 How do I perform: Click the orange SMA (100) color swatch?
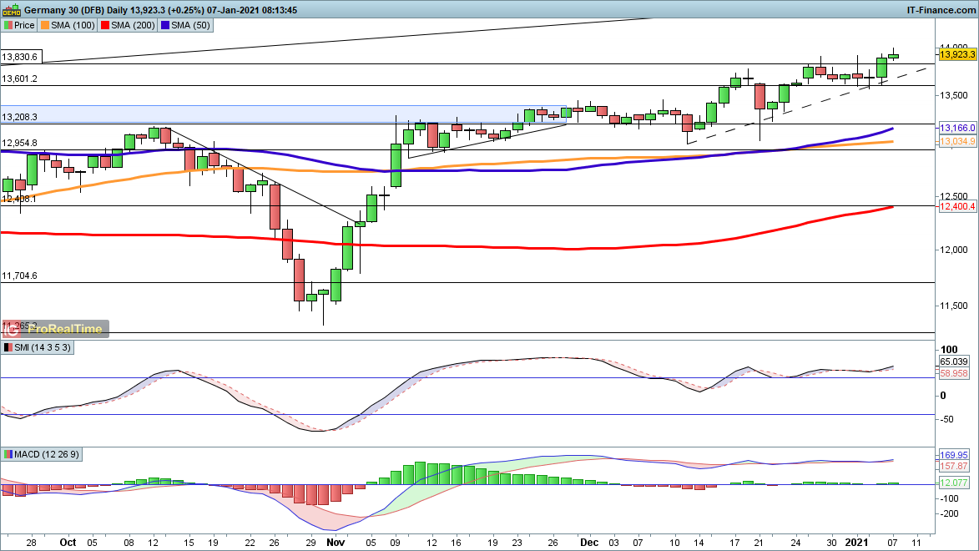48,25
